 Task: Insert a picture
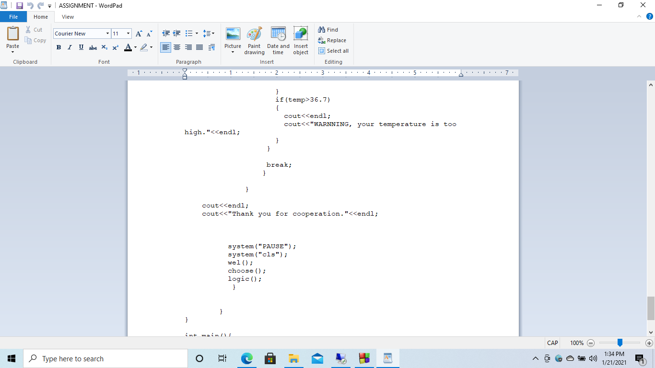233,34
